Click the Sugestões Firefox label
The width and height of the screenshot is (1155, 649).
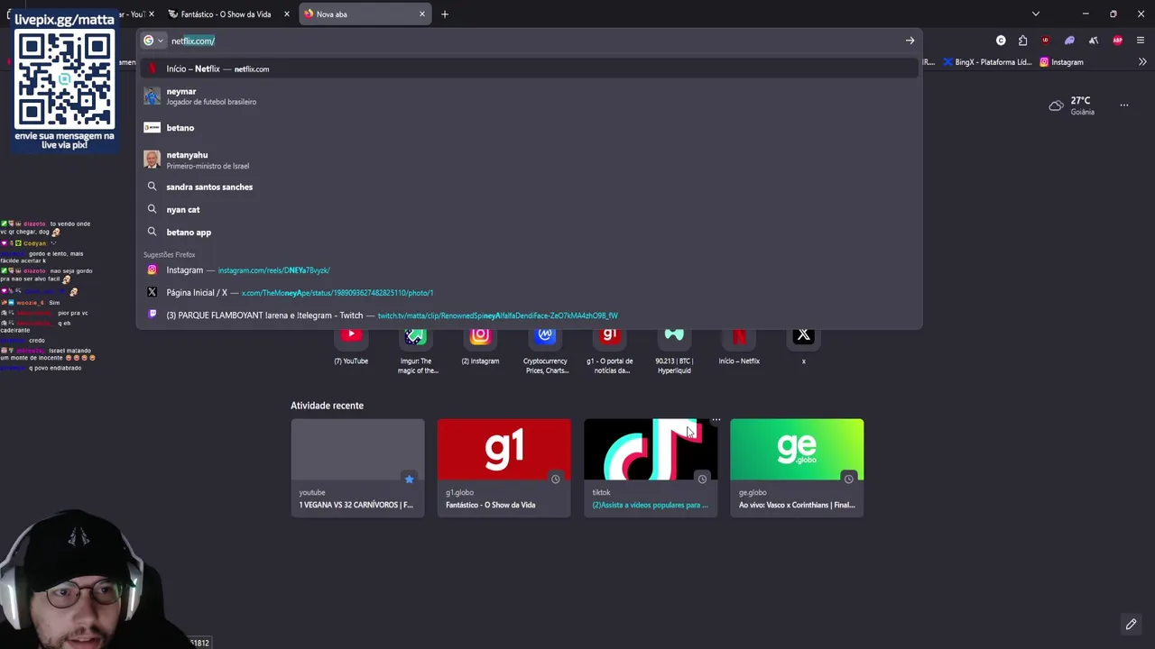[169, 255]
